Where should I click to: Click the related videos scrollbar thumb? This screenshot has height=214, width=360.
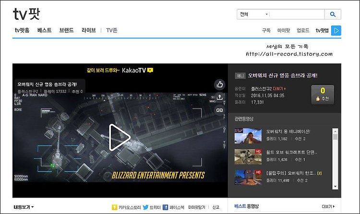335,137
